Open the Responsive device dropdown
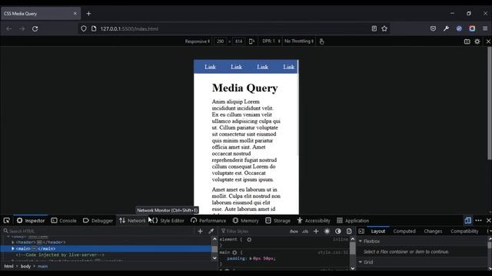Screen dimensions: 492x276 197,41
